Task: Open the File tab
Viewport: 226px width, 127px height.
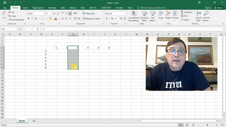Action: point(5,8)
